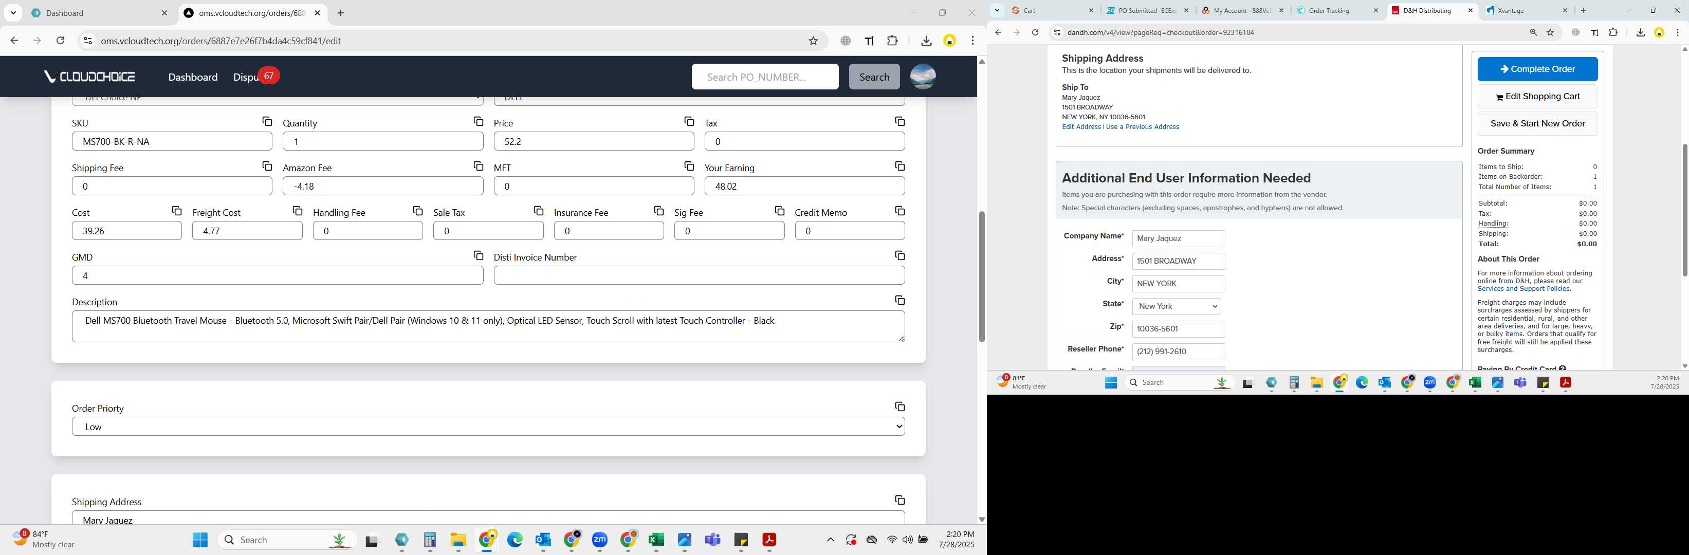Copy the Cost field value
This screenshot has height=555, width=1689.
(x=176, y=210)
